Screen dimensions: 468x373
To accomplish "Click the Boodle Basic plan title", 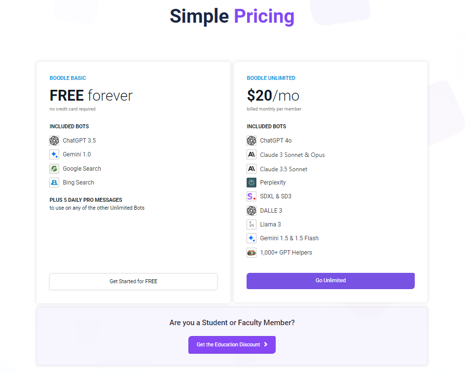I will click(x=68, y=78).
